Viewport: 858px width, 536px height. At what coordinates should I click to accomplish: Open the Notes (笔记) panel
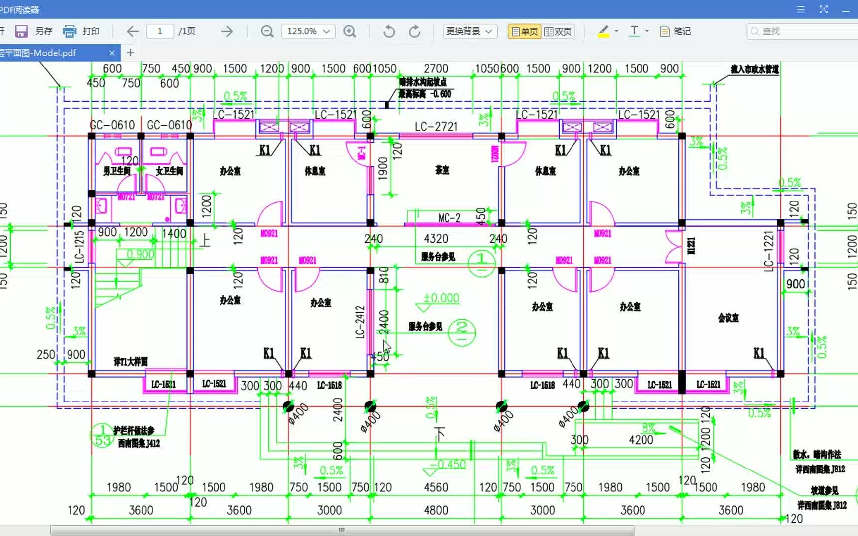(x=675, y=31)
